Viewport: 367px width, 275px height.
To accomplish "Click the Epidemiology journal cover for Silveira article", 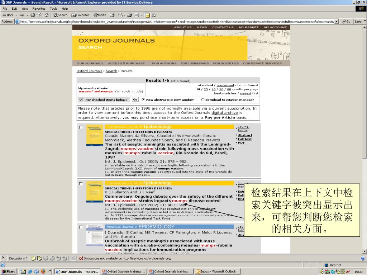I will pos(95,135).
